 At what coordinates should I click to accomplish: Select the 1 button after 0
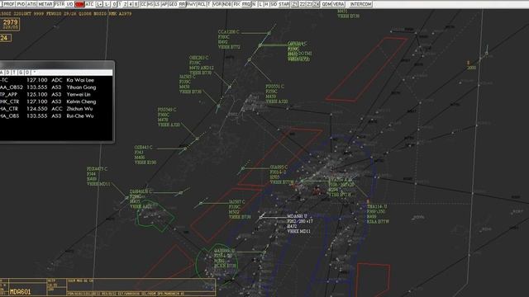pyautogui.click(x=120, y=4)
